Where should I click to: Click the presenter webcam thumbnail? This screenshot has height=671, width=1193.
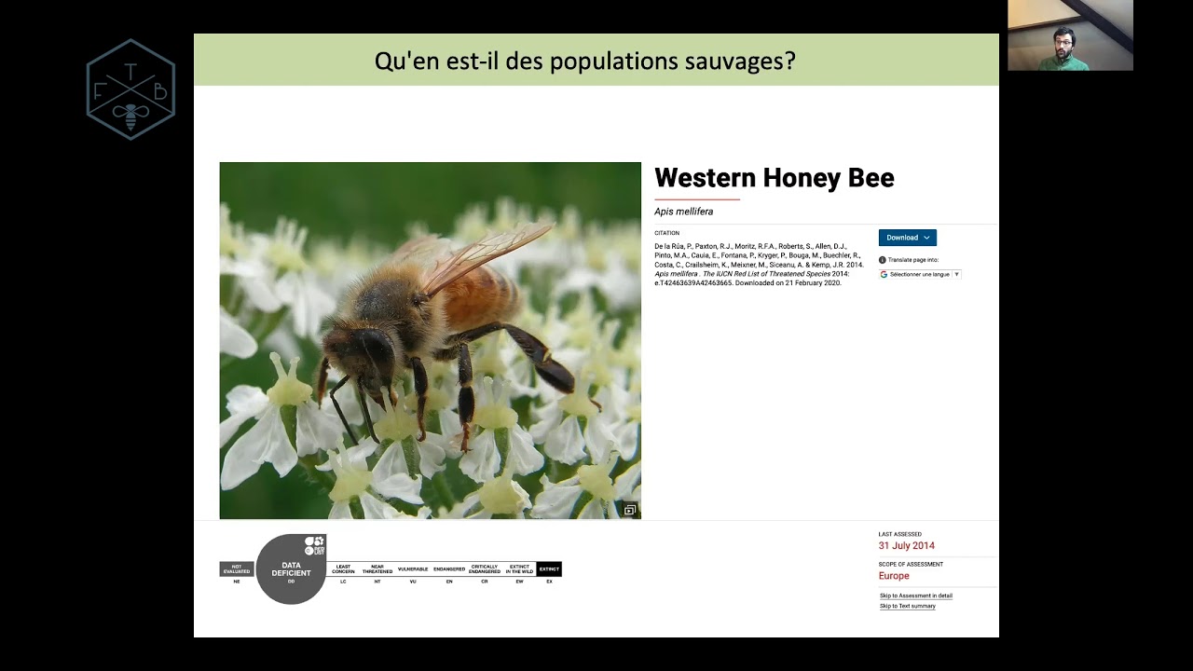coord(1070,35)
